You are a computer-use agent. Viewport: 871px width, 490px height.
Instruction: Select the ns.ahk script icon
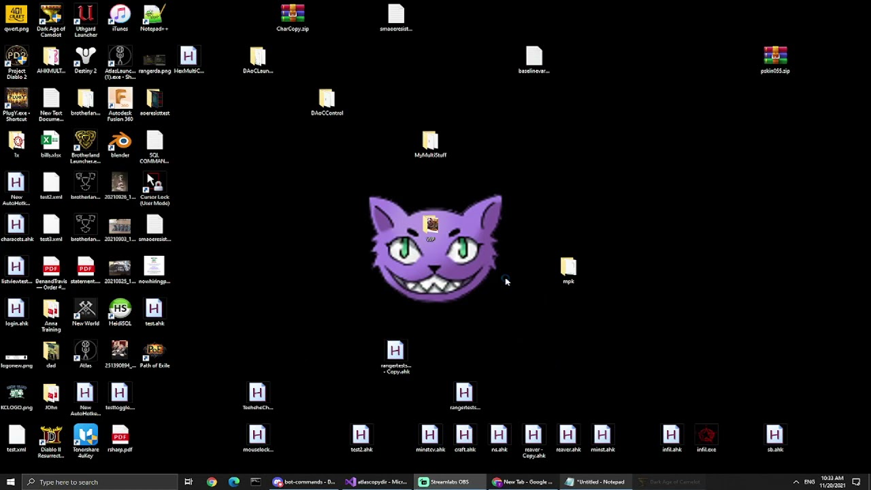point(499,440)
